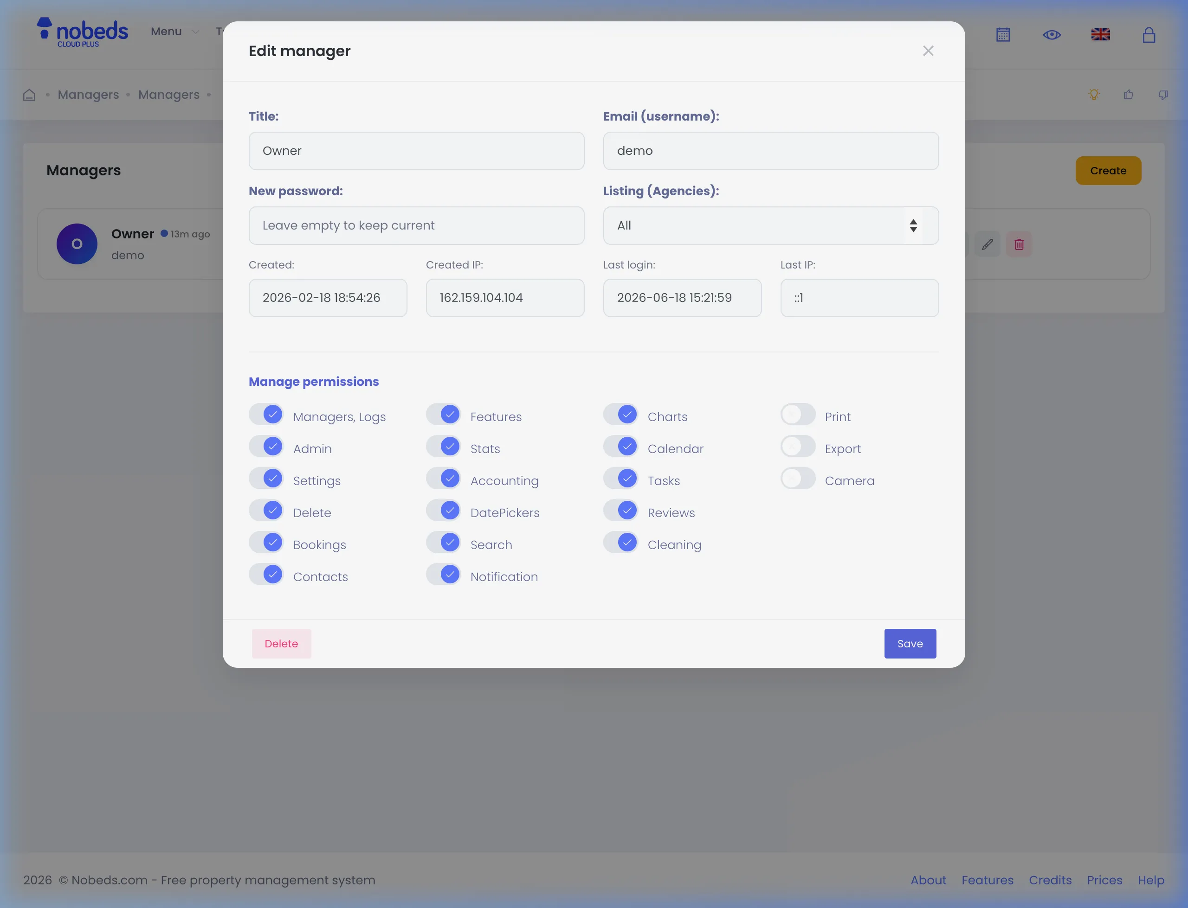Viewport: 1188px width, 908px height.
Task: Toggle the Search permission
Action: click(x=443, y=543)
